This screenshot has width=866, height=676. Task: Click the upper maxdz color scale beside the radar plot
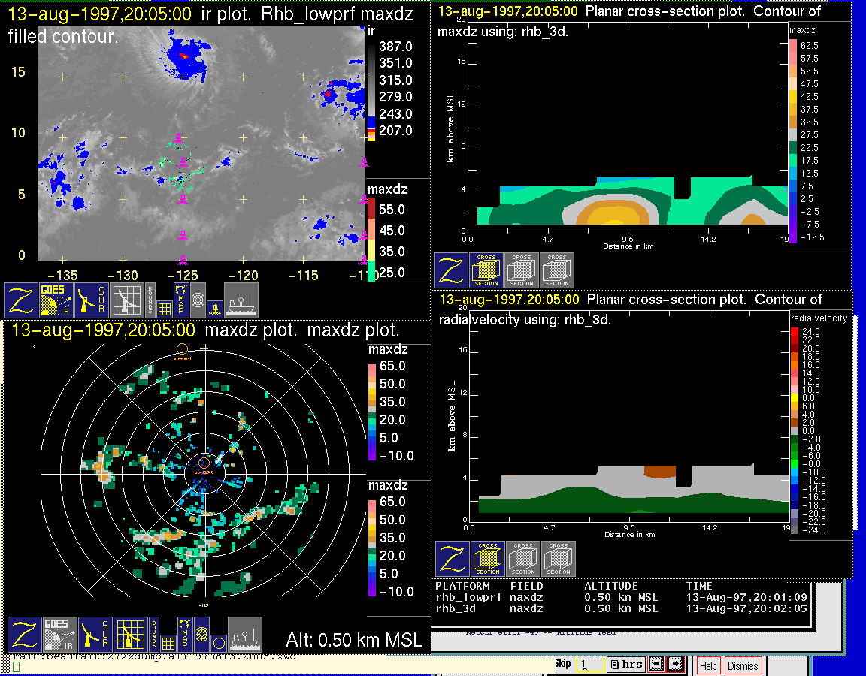pyautogui.click(x=372, y=411)
